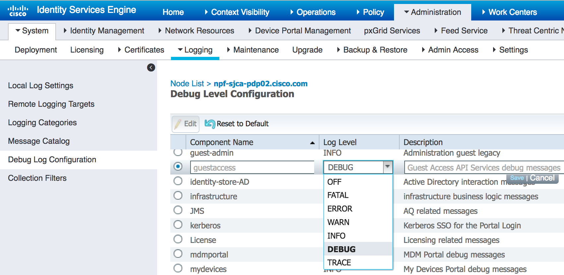Select the License radio button
The image size is (564, 275).
tap(178, 239)
